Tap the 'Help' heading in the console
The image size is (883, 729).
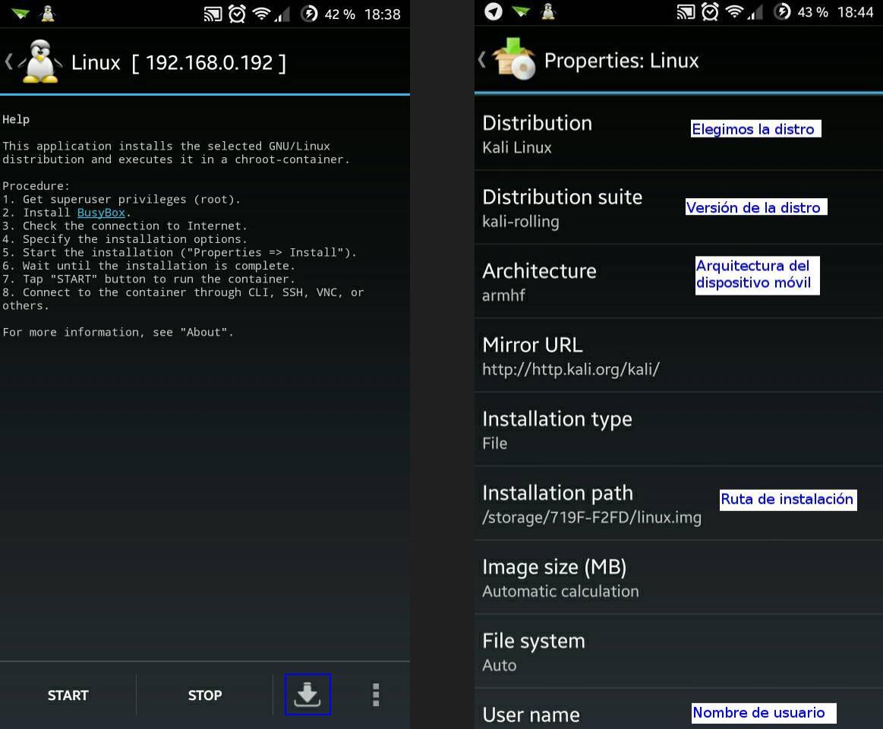click(x=16, y=119)
